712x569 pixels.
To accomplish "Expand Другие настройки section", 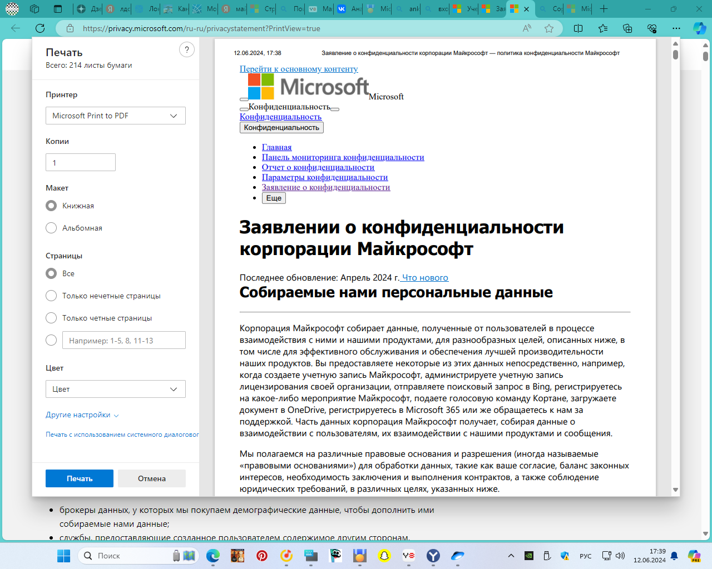I will click(82, 415).
